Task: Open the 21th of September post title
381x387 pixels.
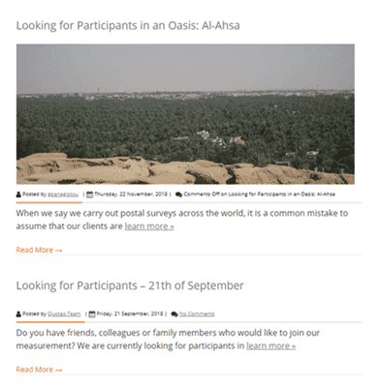Action: pyautogui.click(x=130, y=285)
